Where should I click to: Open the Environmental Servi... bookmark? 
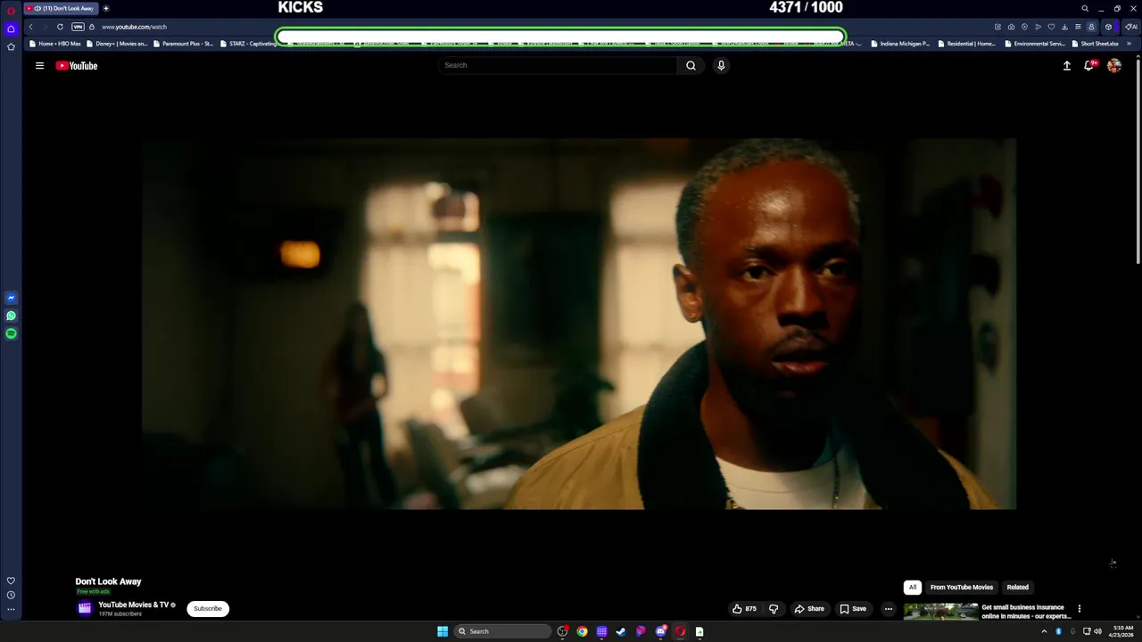(x=1035, y=44)
